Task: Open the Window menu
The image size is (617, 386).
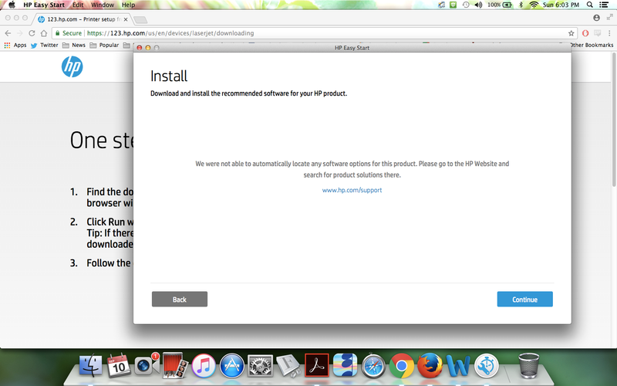Action: (103, 5)
